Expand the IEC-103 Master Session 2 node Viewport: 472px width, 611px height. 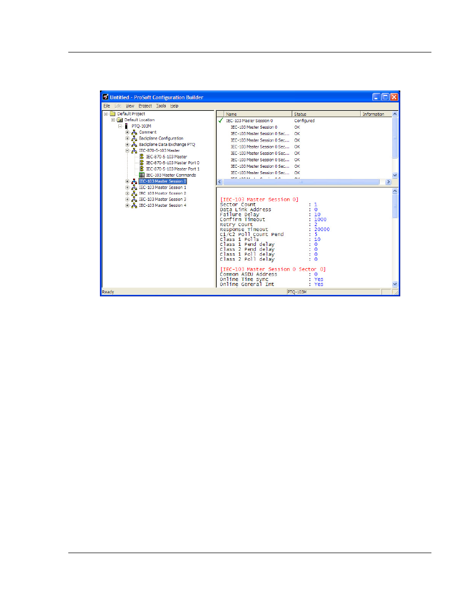click(127, 193)
